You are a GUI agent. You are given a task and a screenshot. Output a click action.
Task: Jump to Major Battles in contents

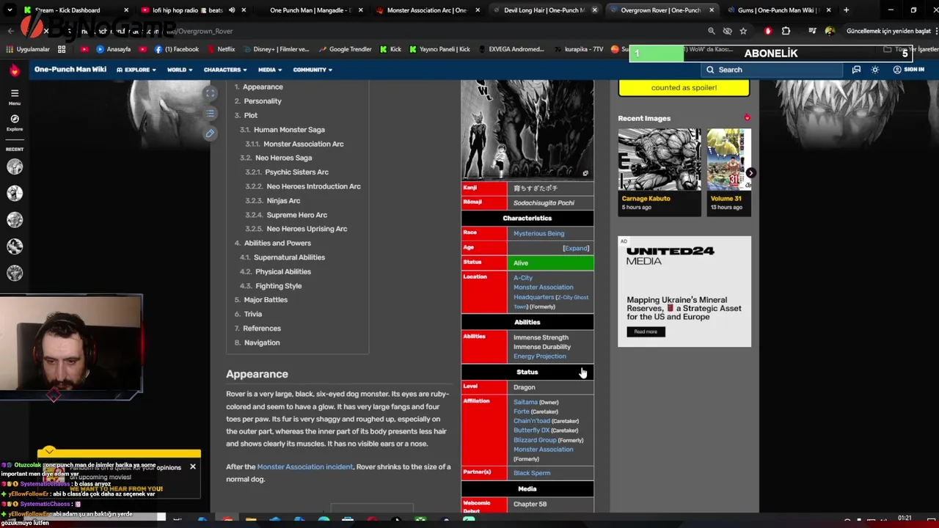click(x=266, y=300)
